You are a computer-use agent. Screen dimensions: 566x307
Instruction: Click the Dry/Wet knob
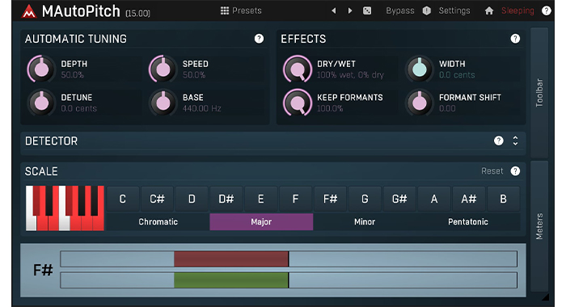298,69
